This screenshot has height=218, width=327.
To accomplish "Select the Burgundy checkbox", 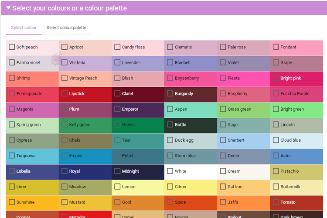I will pyautogui.click(x=170, y=93).
